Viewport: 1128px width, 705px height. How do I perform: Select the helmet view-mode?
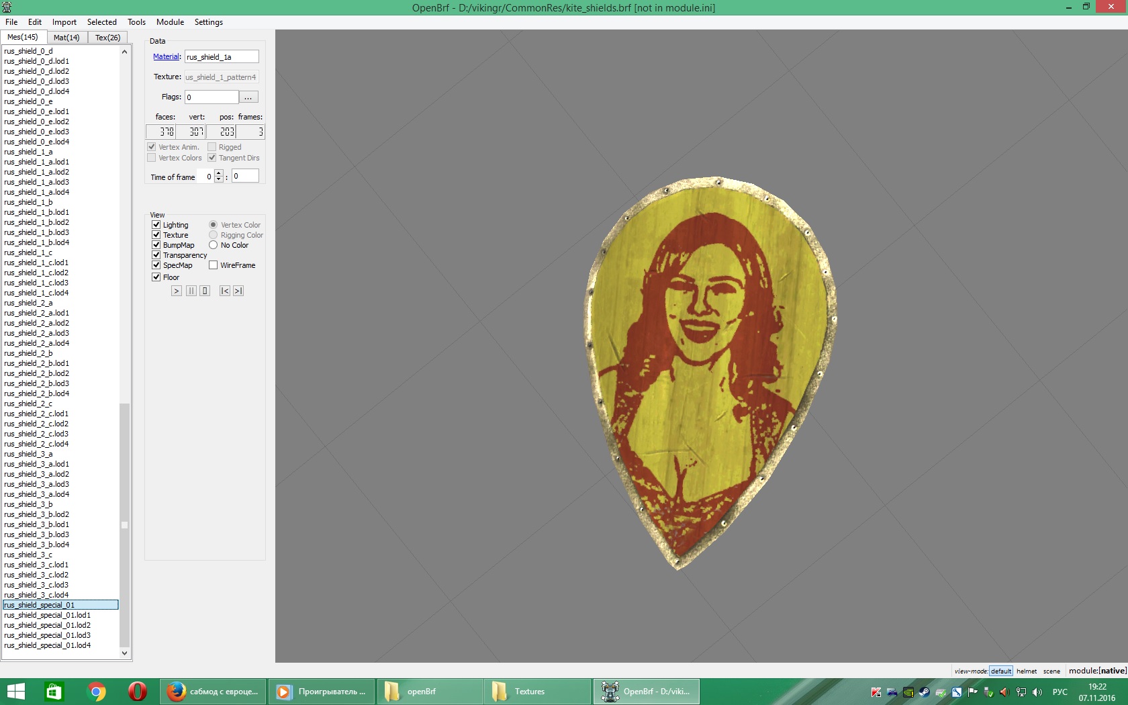[x=1027, y=671]
